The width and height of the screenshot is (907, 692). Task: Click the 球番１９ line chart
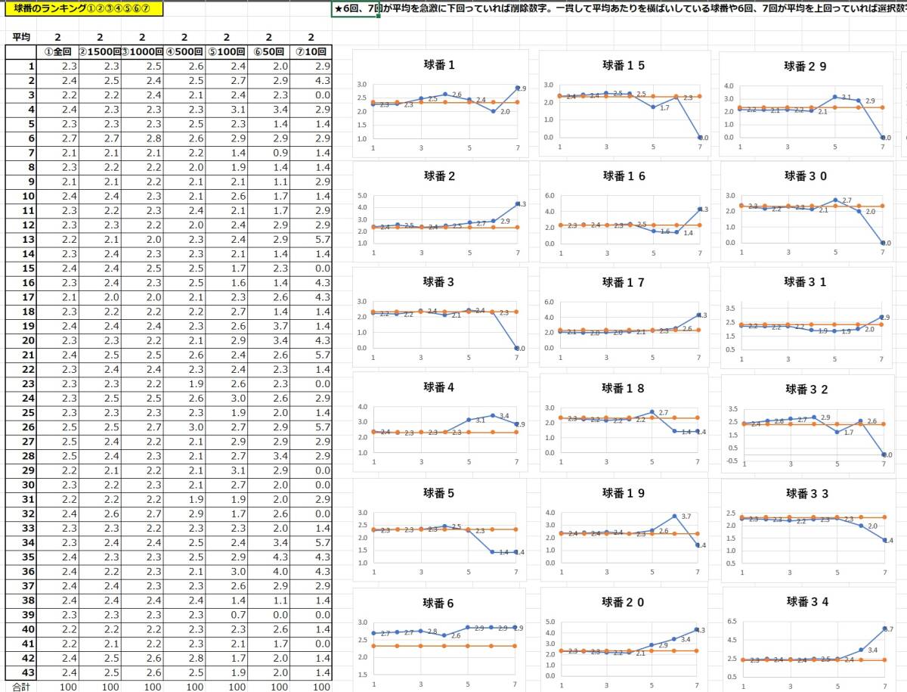coord(624,528)
